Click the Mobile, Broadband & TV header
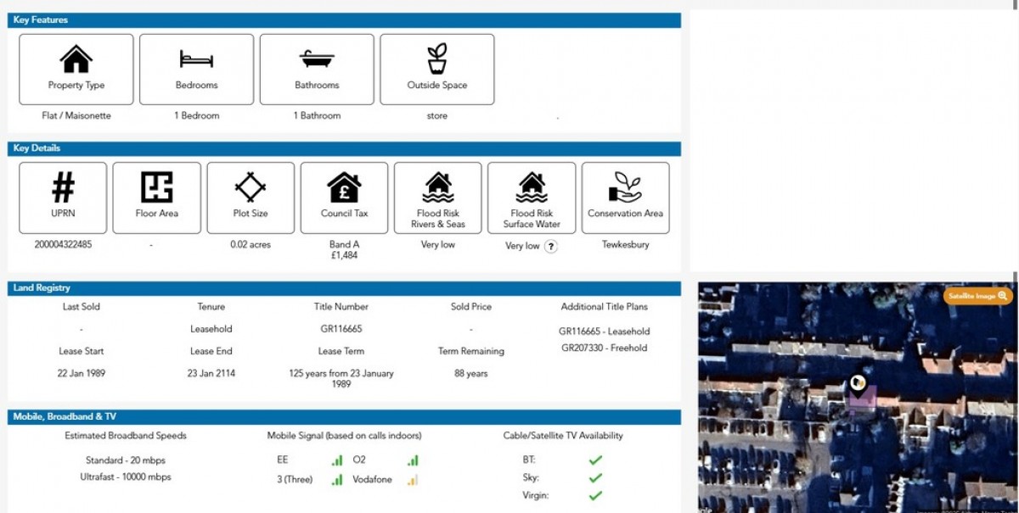This screenshot has height=513, width=1019. (65, 416)
